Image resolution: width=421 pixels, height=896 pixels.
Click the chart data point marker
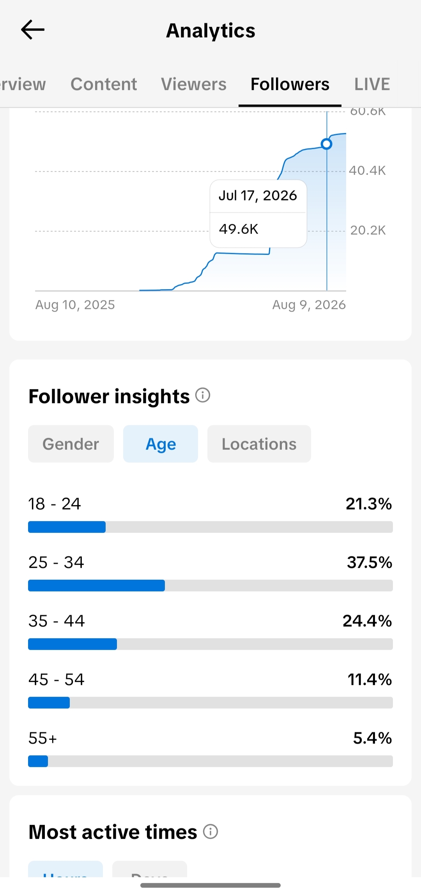(x=327, y=144)
